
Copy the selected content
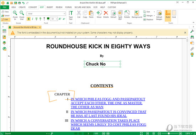[x=85, y=14]
